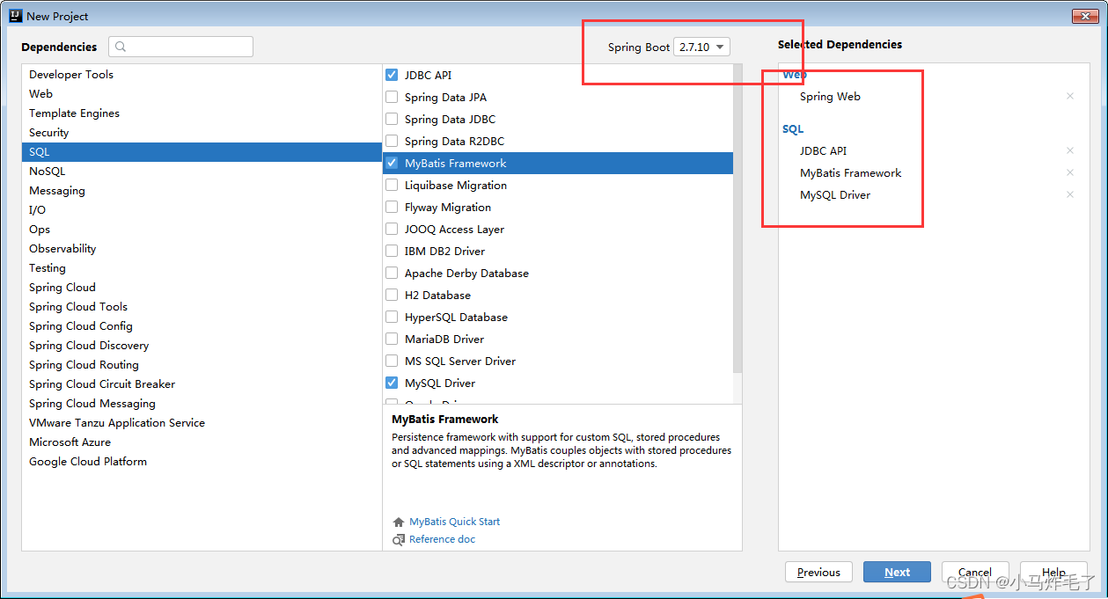Focus the dependencies search field
The height and width of the screenshot is (599, 1108).
click(180, 47)
